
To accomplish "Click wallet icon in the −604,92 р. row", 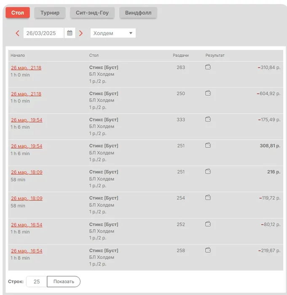I will (x=208, y=94).
